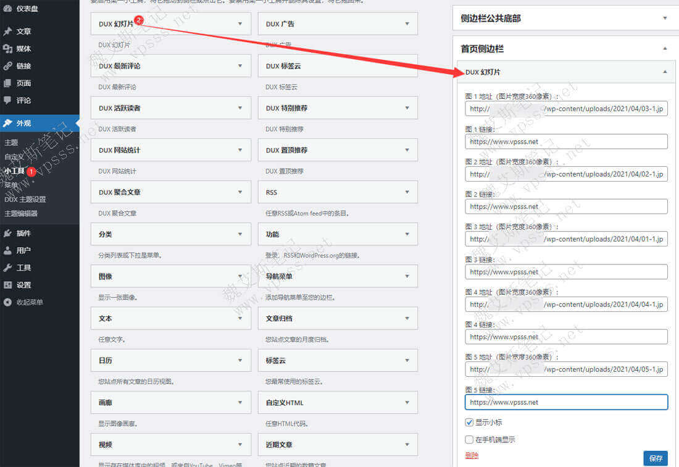This screenshot has width=679, height=467.
Task: Click the 图 5 链接 input field
Action: point(566,402)
